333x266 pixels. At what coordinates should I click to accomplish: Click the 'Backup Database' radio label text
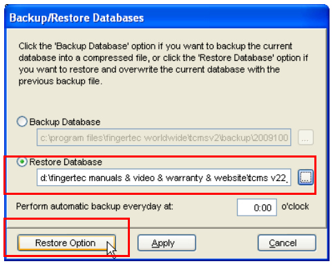(x=65, y=122)
